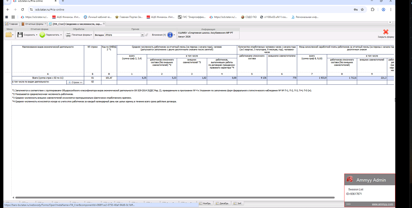Reload the page in browser

(x=22, y=10)
